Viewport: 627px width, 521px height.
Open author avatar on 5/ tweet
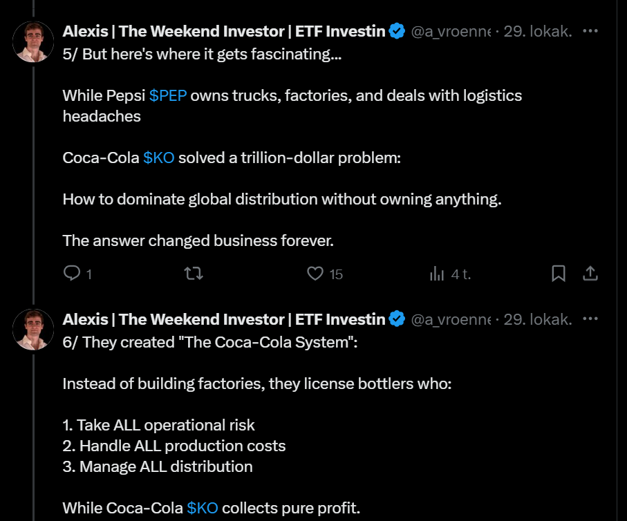(33, 41)
